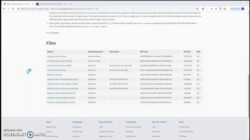The image size is (250, 140).
Task: Open Beginner's Guide footer link
Action: tap(106, 136)
